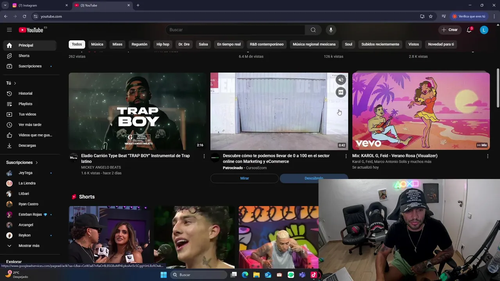Select the R&B contemporáneo chip
Image resolution: width=500 pixels, height=281 pixels.
(x=267, y=44)
